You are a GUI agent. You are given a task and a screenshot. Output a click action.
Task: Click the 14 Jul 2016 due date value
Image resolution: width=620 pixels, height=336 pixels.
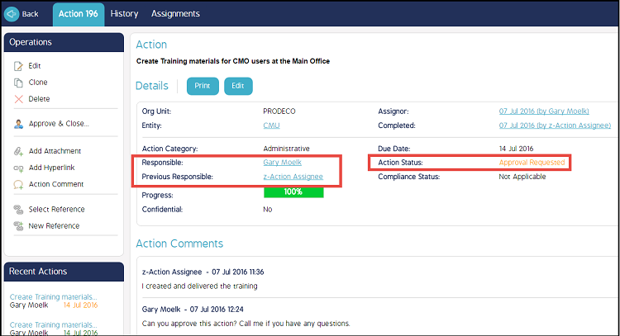click(516, 149)
